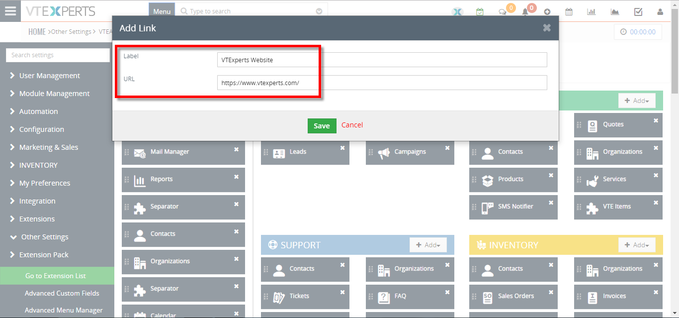Click the Reports chart tile icon
The width and height of the screenshot is (679, 318).
click(140, 180)
